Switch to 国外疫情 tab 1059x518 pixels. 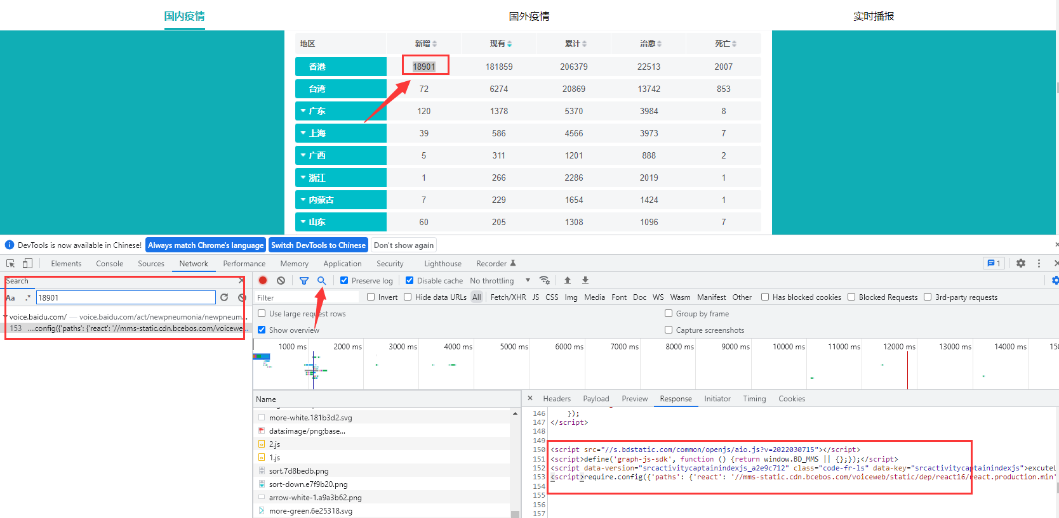click(x=529, y=16)
